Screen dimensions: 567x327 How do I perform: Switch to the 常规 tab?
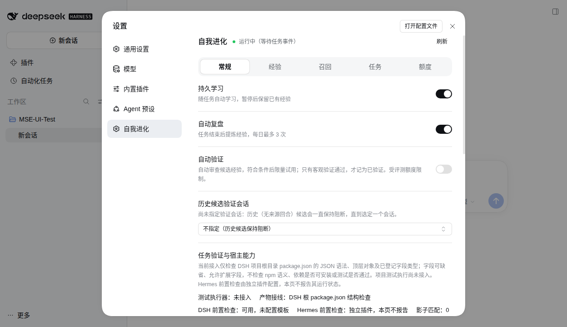point(225,67)
